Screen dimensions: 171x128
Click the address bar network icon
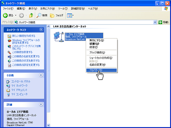(x=16, y=22)
